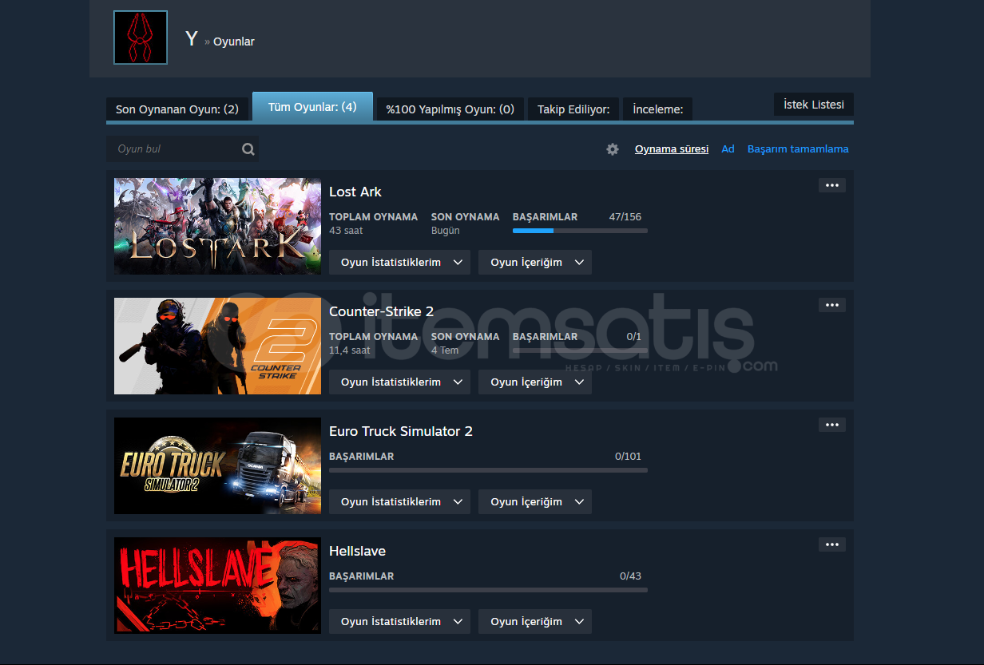The height and width of the screenshot is (665, 984).
Task: Switch to Son Oynanan Oyun tab
Action: (x=177, y=109)
